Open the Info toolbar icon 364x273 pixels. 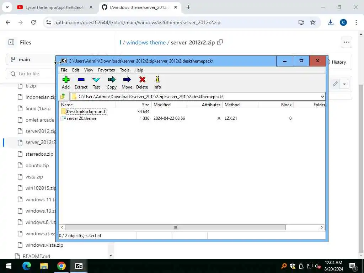coord(157,82)
